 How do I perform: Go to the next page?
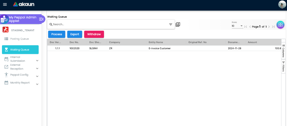pos(269,26)
